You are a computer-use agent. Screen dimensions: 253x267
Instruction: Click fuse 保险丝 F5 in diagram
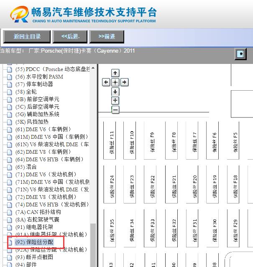[233, 141]
